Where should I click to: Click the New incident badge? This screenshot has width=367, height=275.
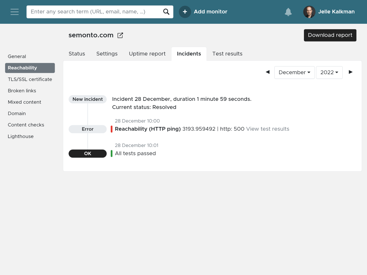87,99
